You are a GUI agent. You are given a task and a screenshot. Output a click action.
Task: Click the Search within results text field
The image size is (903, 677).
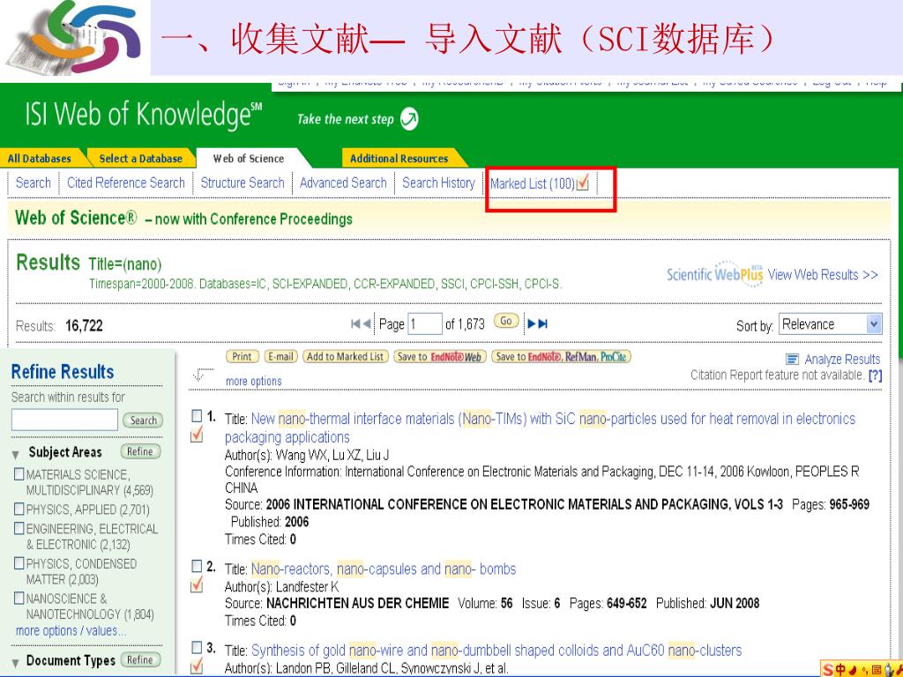click(x=64, y=420)
